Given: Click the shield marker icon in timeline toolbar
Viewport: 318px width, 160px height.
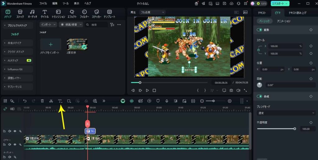Looking at the screenshot, I should pyautogui.click(x=158, y=101).
